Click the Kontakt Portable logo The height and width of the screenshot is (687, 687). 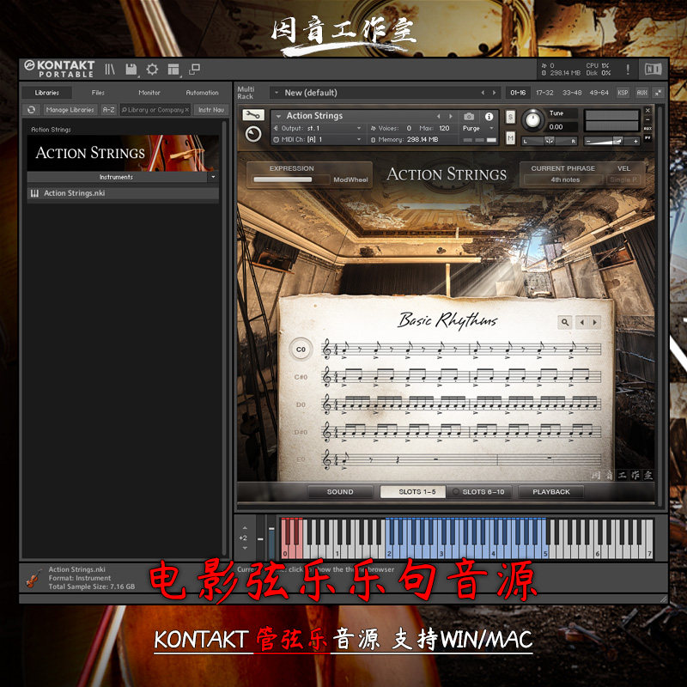[x=59, y=70]
